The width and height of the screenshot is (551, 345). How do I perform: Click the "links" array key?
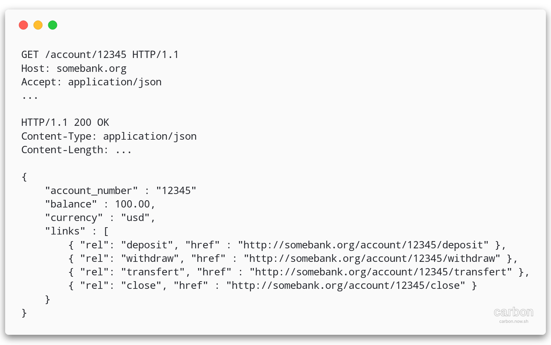(65, 231)
